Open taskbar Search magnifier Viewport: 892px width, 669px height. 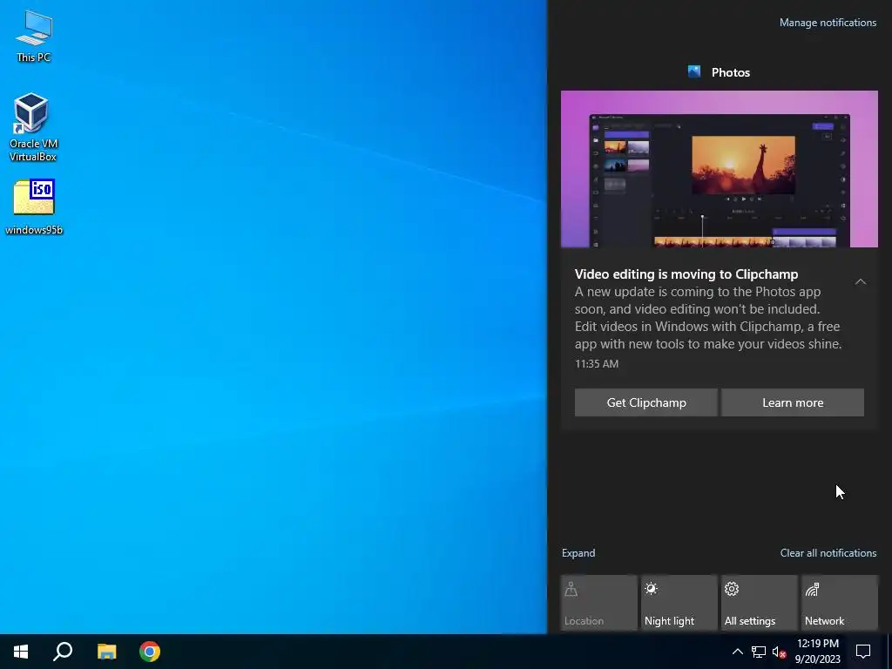point(63,652)
